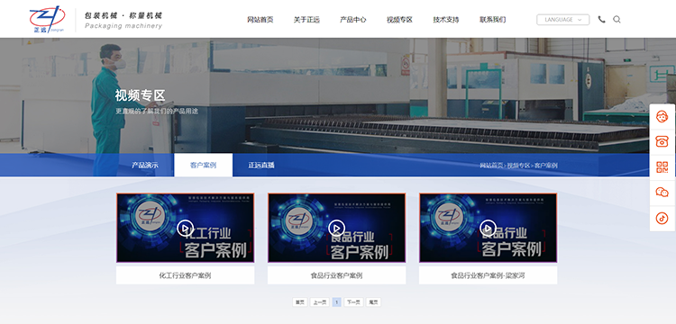Open 产品中心 navigation menu
This screenshot has height=324, width=676.
pos(352,20)
